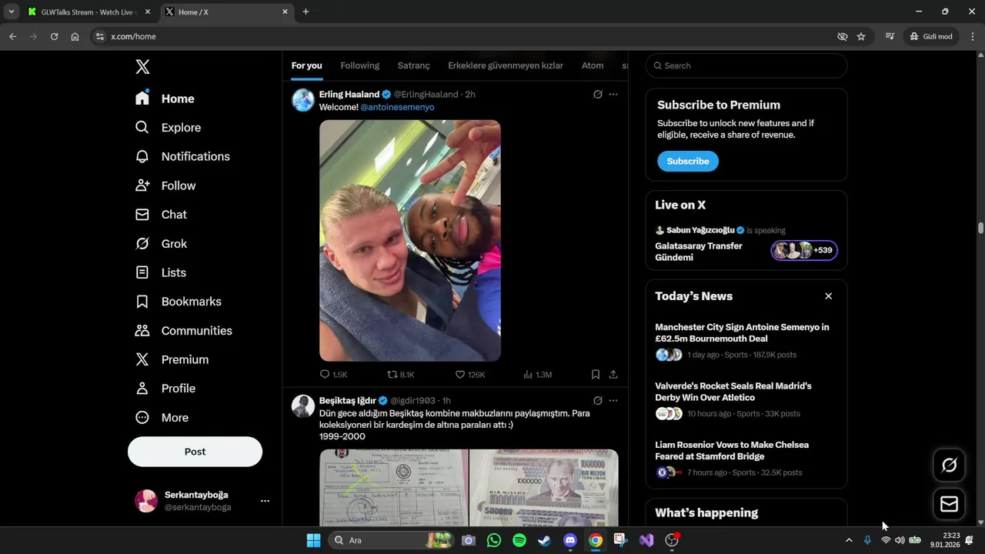Viewport: 985px width, 554px height.
Task: Open the Profile icon in sidebar
Action: 142,389
